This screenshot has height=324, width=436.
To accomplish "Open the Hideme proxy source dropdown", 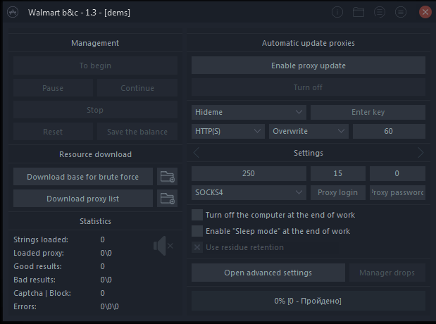I will tap(249, 112).
